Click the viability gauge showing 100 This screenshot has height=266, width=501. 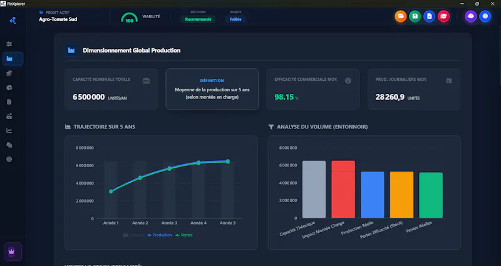point(130,18)
